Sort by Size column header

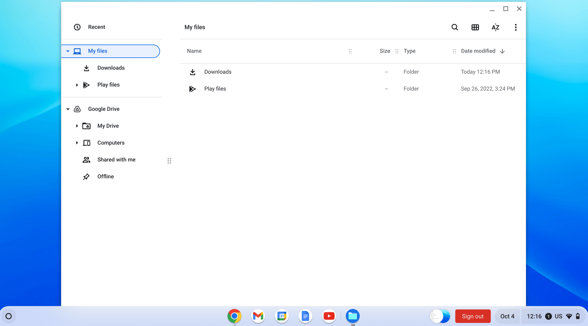pyautogui.click(x=385, y=51)
